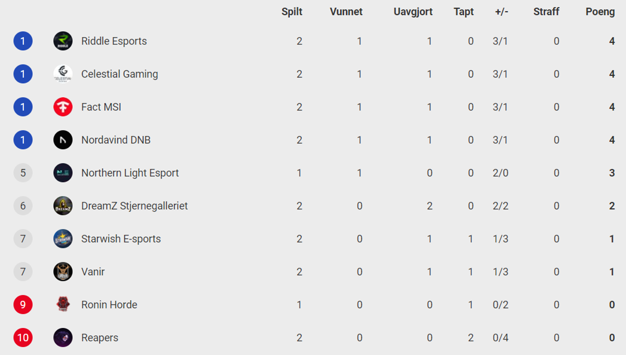Open the Northern Light Esport team name

click(130, 173)
